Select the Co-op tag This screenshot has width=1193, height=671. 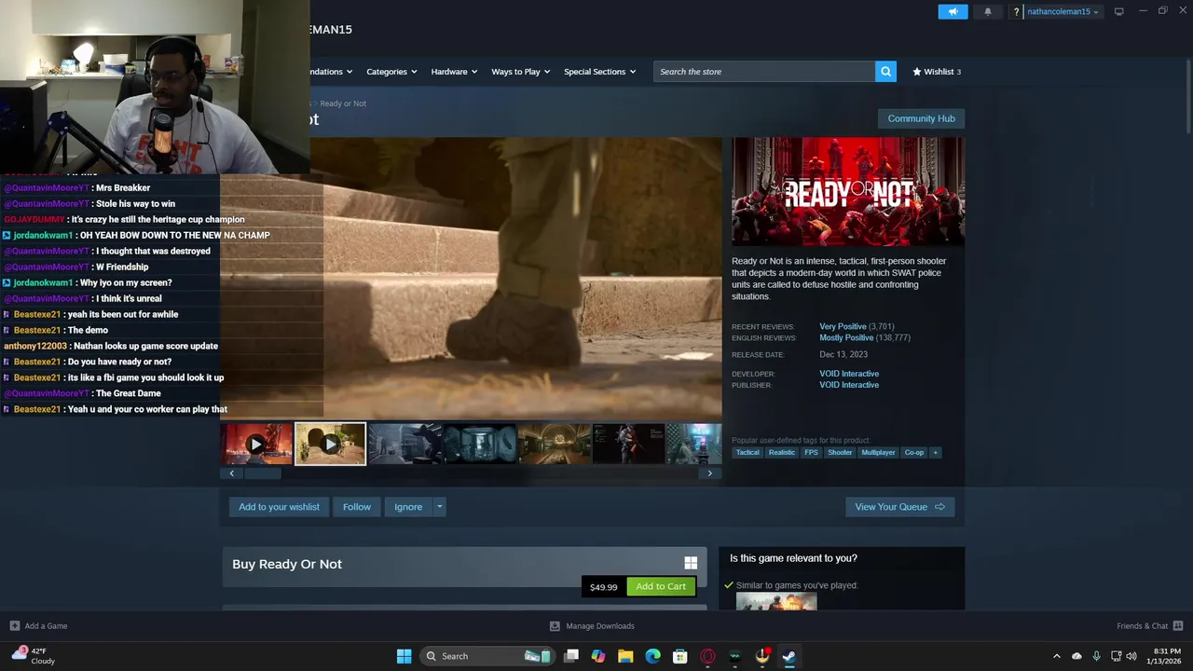pos(914,453)
